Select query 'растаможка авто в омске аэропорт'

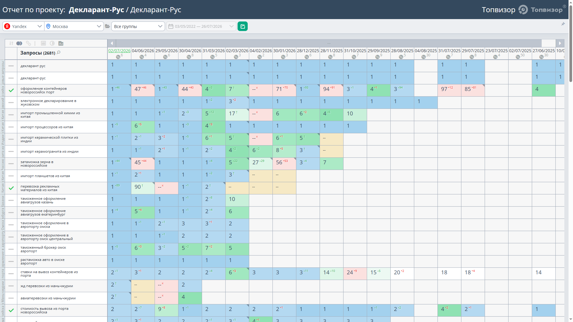42,261
